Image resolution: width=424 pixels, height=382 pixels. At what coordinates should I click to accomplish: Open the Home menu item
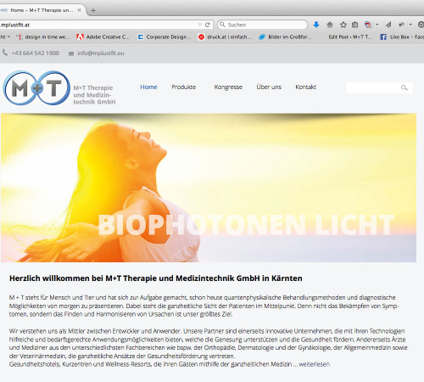coord(148,87)
